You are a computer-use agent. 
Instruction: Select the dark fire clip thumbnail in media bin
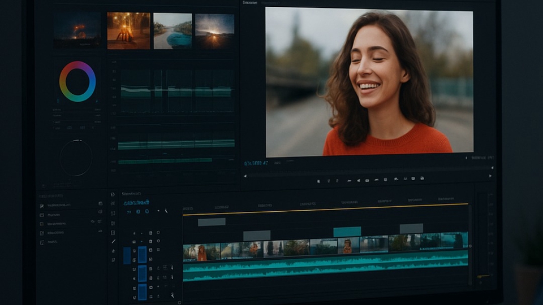coord(77,30)
